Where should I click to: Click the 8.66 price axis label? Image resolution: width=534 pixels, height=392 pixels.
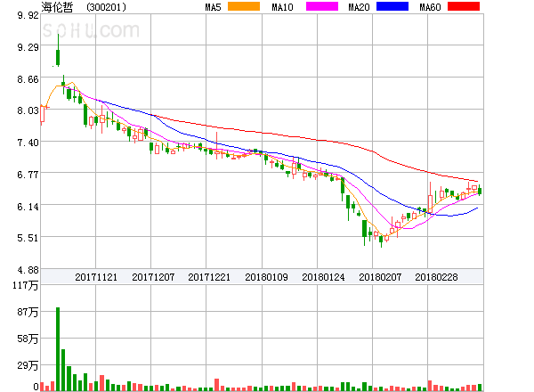coord(28,79)
